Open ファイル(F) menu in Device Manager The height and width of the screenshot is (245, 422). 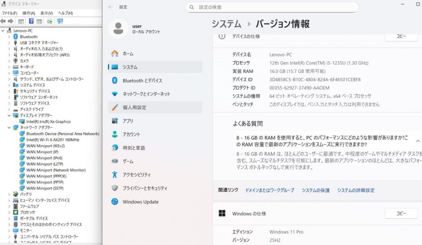[x=9, y=13]
